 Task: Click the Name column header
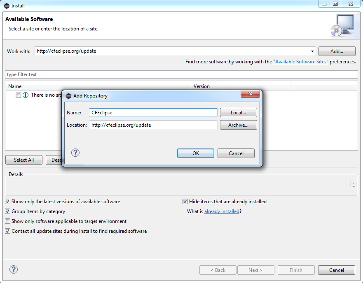pyautogui.click(x=15, y=86)
